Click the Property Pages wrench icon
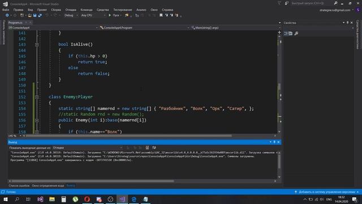 [x=296, y=33]
